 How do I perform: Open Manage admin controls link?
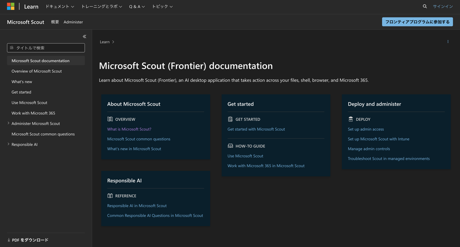[x=369, y=149]
